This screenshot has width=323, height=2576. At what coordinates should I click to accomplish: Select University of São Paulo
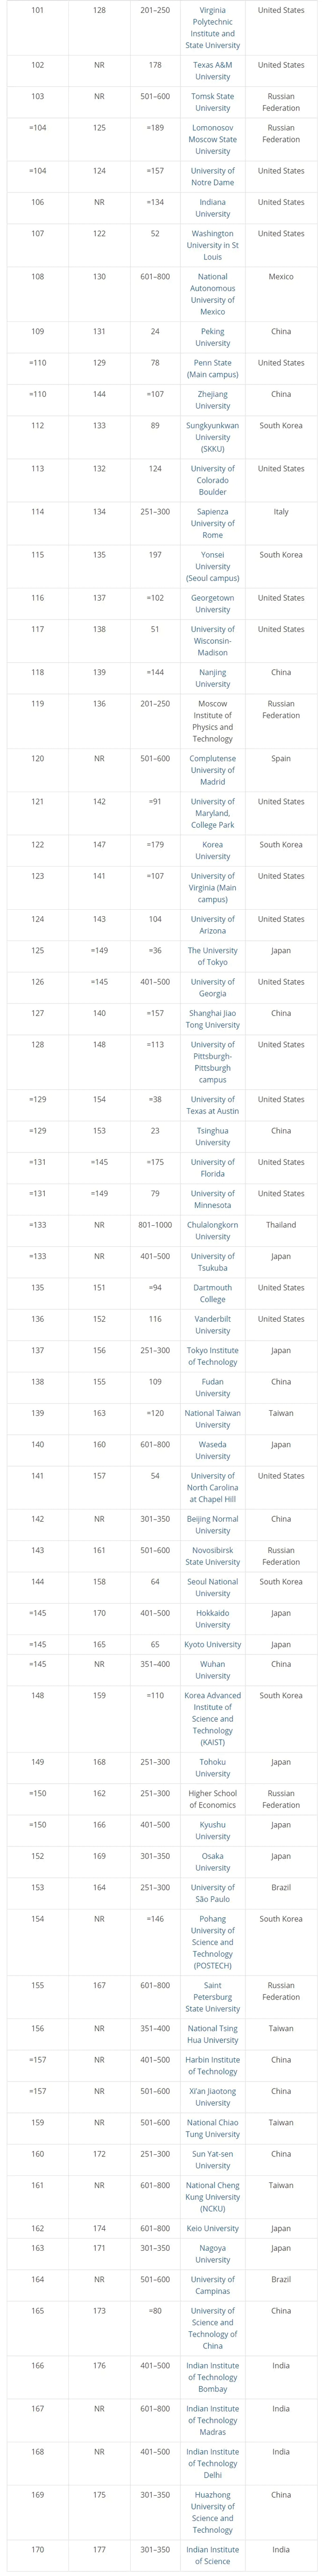coord(212,1893)
